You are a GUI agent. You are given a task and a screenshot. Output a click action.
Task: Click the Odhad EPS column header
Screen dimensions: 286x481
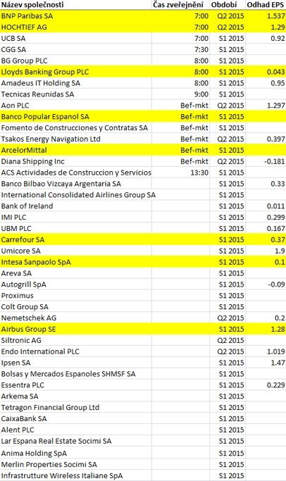coord(266,5)
